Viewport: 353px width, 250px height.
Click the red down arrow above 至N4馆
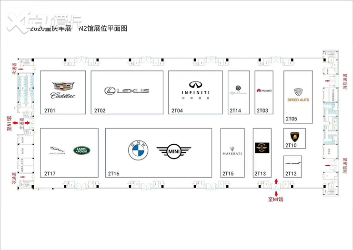point(276,194)
